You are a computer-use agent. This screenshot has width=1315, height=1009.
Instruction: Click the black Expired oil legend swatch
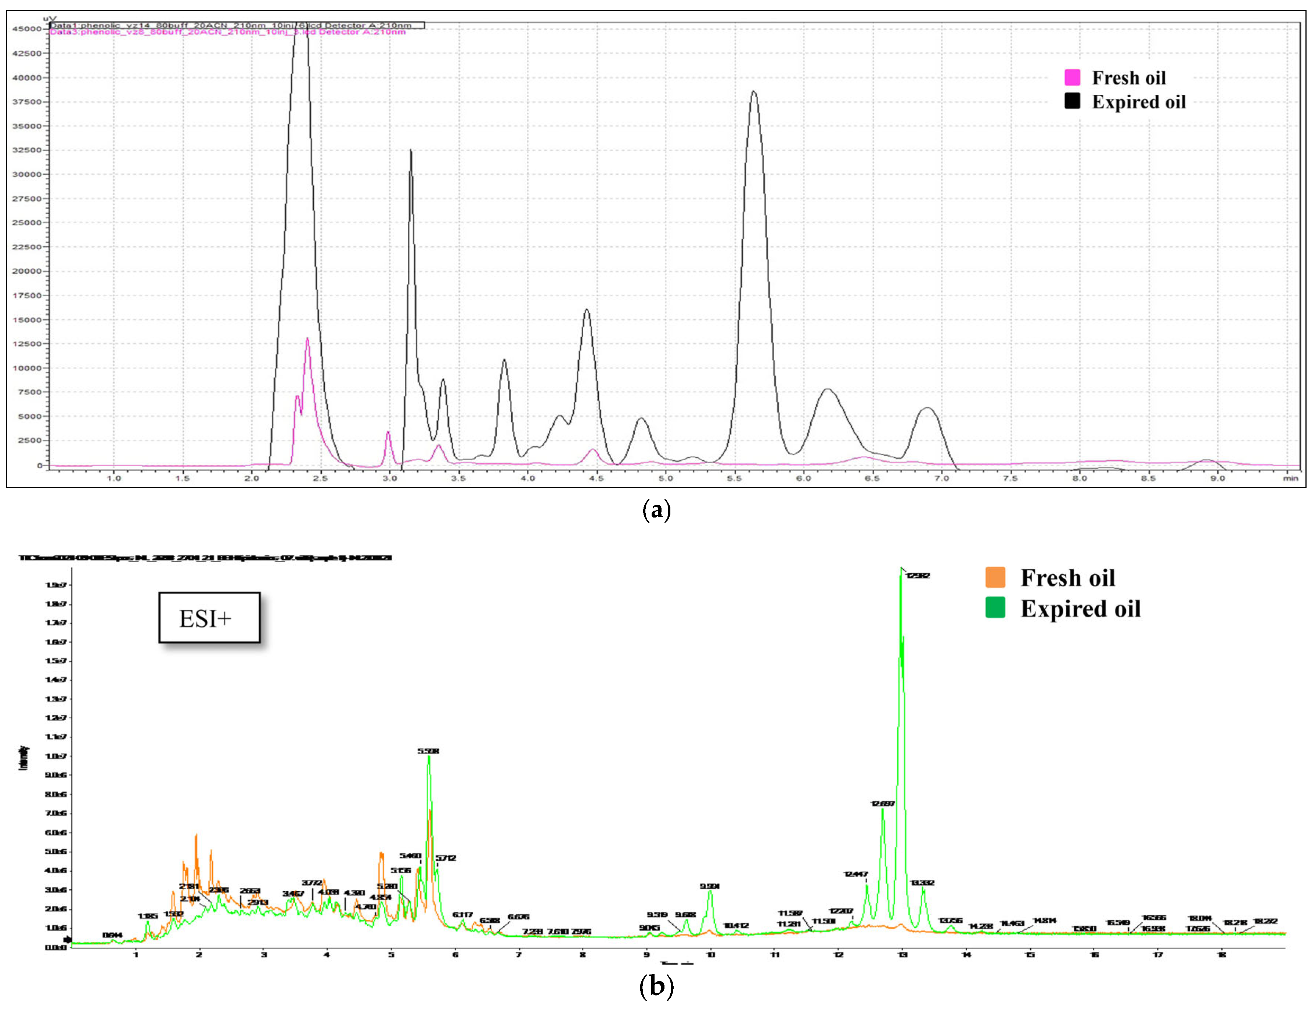(1073, 101)
